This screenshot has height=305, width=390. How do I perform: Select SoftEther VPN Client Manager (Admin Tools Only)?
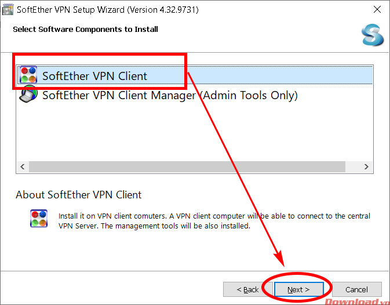click(x=170, y=95)
